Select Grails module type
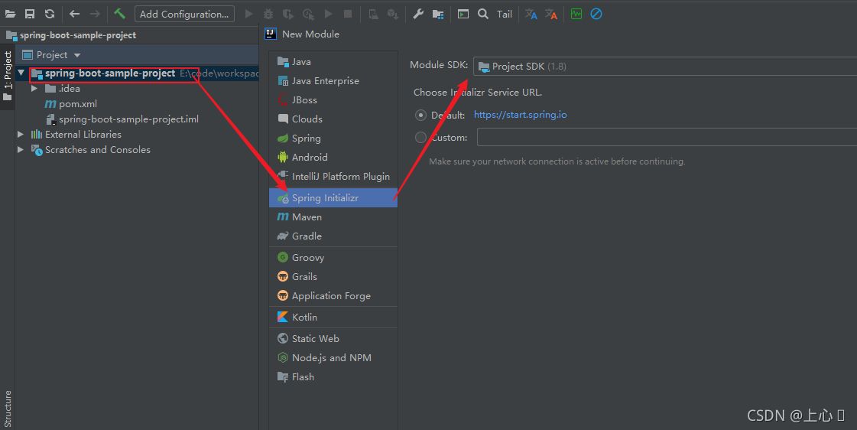Screen dimensions: 857x430 333,277
